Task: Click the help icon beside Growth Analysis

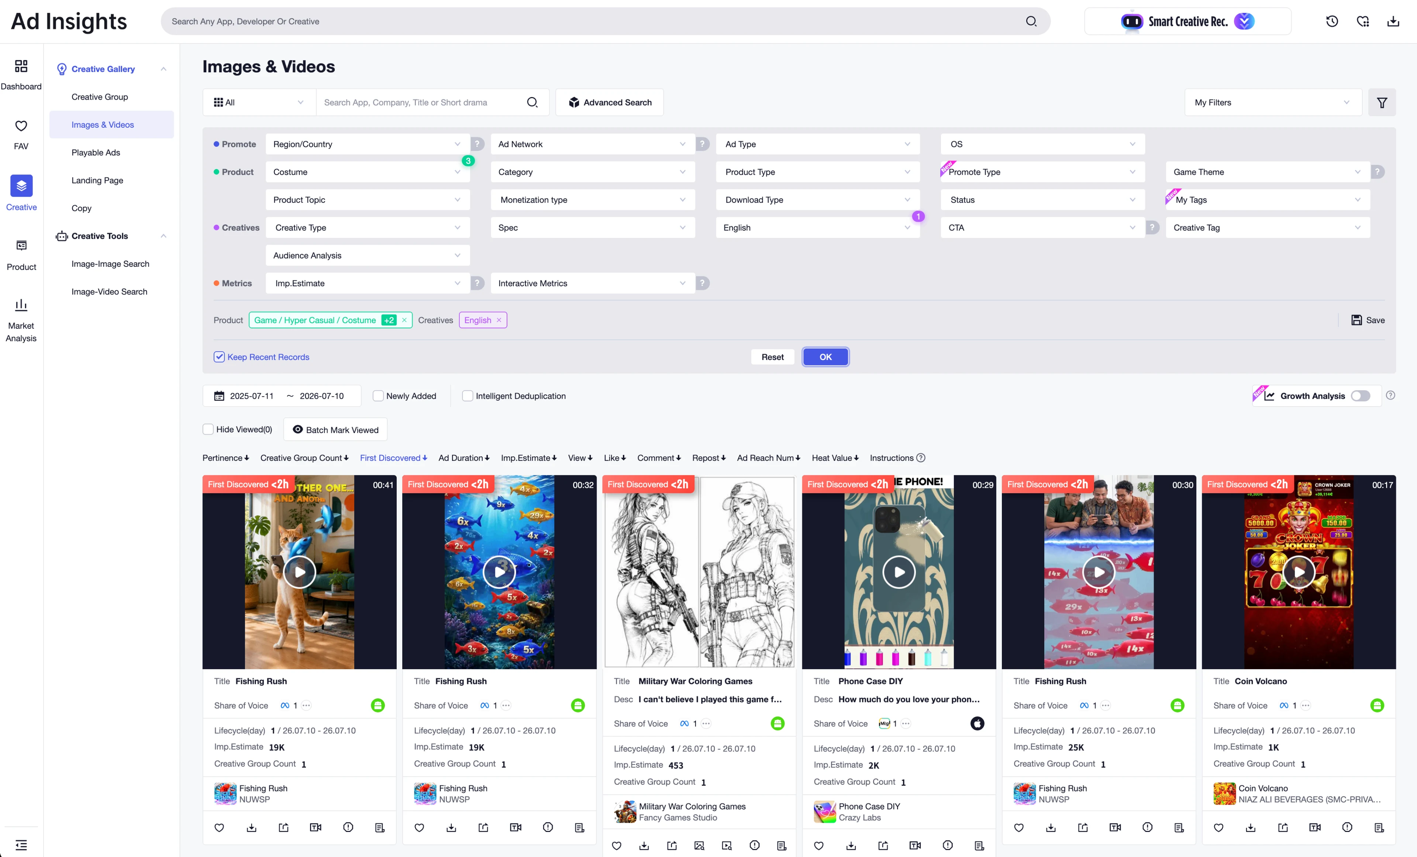Action: click(1390, 395)
